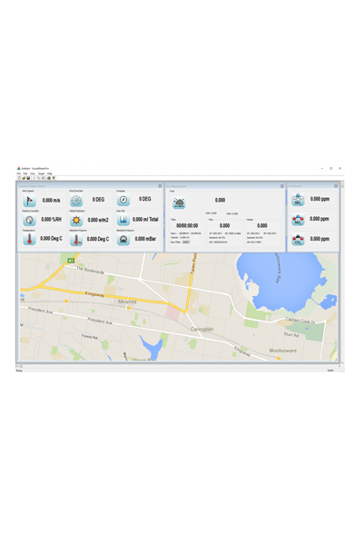Screen dimensions: 364x545
Task: Click the Captain Cook Dr map label
Action: point(300,321)
